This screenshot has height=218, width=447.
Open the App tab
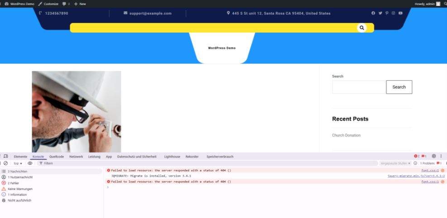point(109,157)
